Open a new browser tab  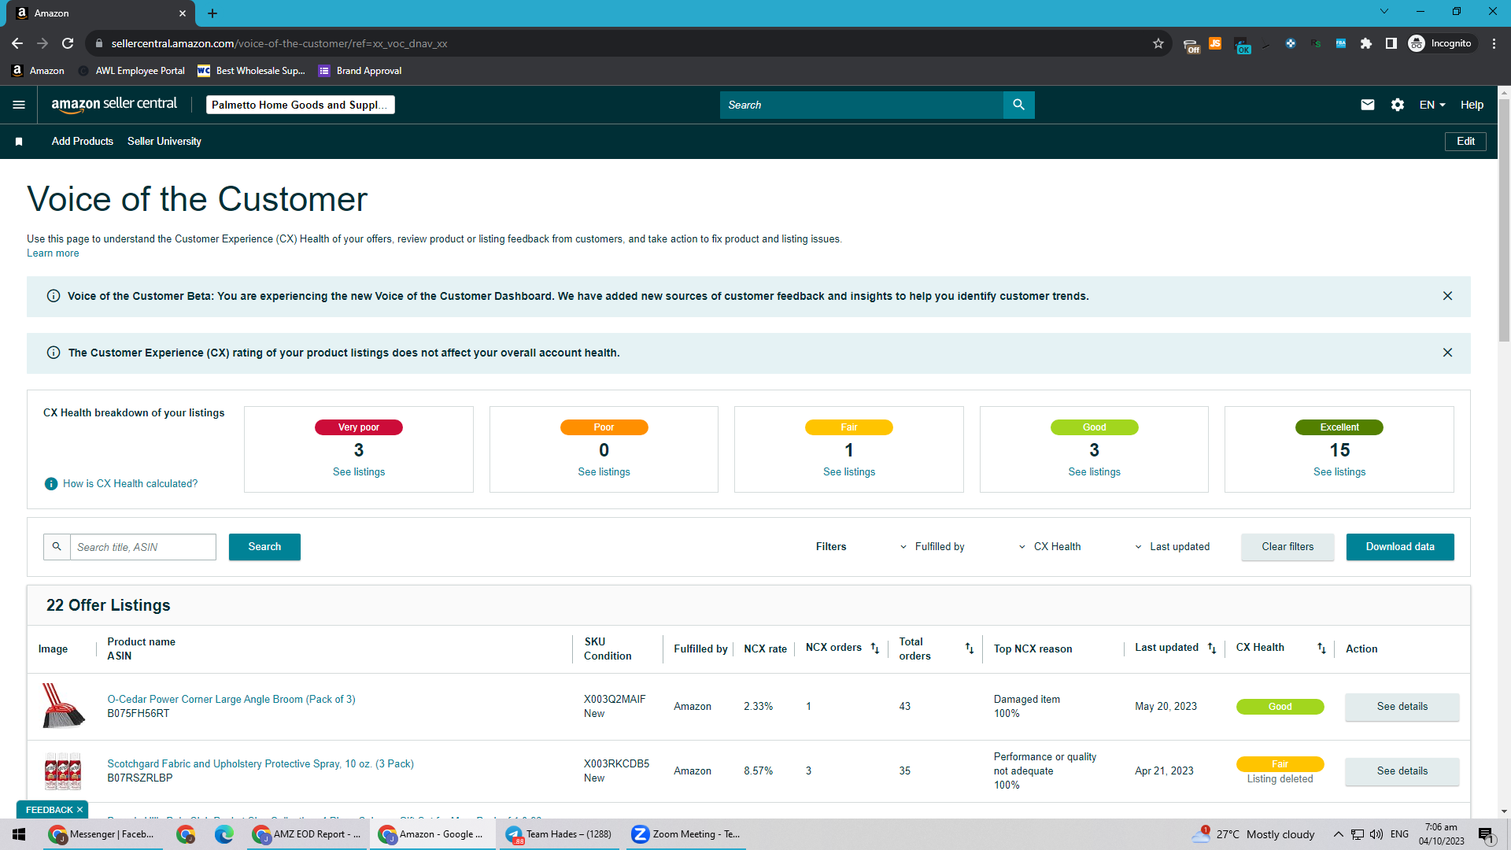[x=212, y=13]
